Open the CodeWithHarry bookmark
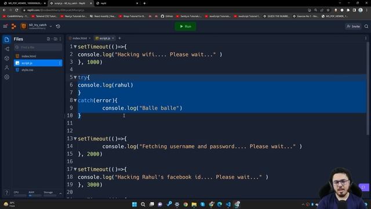Image resolution: width=371 pixels, height=209 pixels. pos(16,16)
